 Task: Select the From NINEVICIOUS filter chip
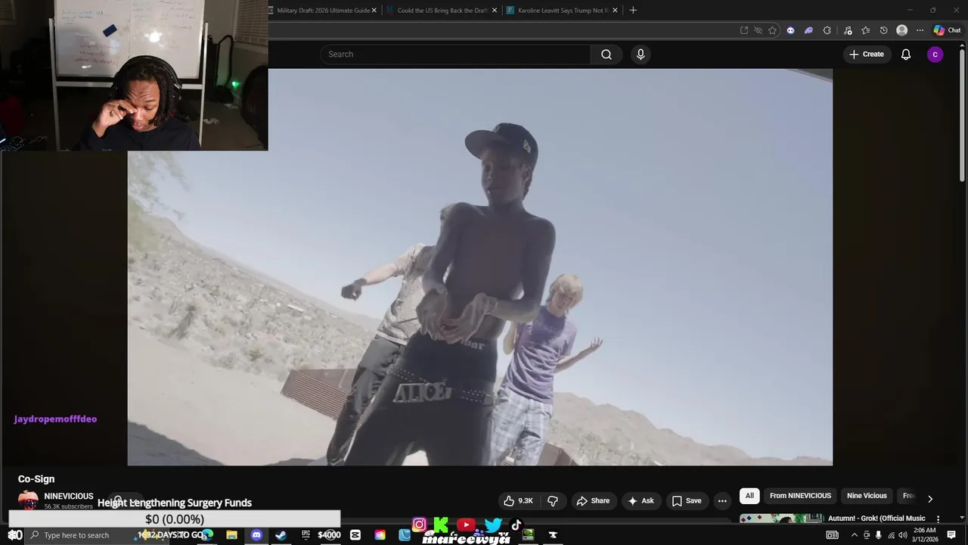click(x=800, y=496)
